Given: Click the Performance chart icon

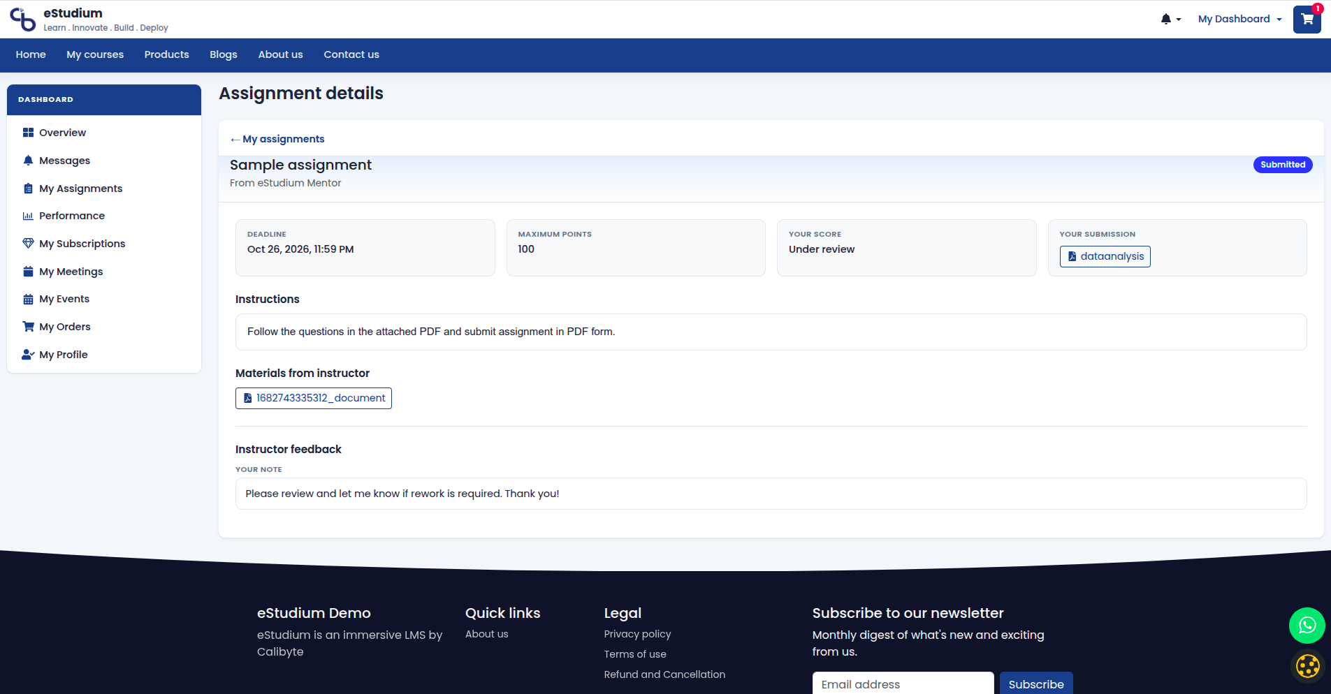Looking at the screenshot, I should point(28,216).
